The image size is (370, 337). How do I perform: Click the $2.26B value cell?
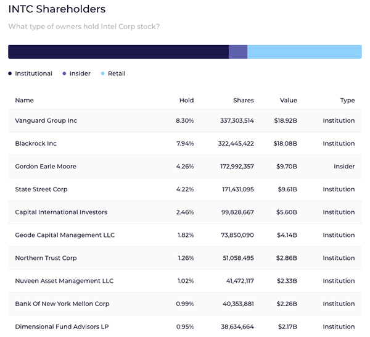click(287, 304)
